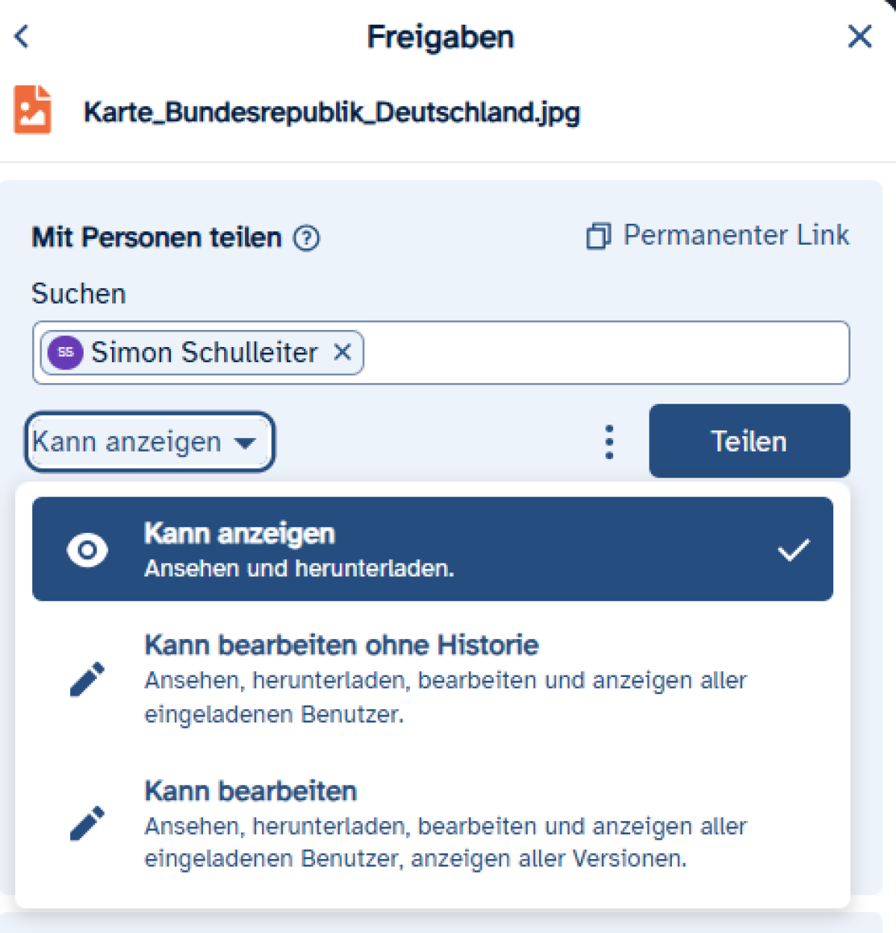Open the three-dot more options menu
The height and width of the screenshot is (933, 896).
click(x=609, y=442)
